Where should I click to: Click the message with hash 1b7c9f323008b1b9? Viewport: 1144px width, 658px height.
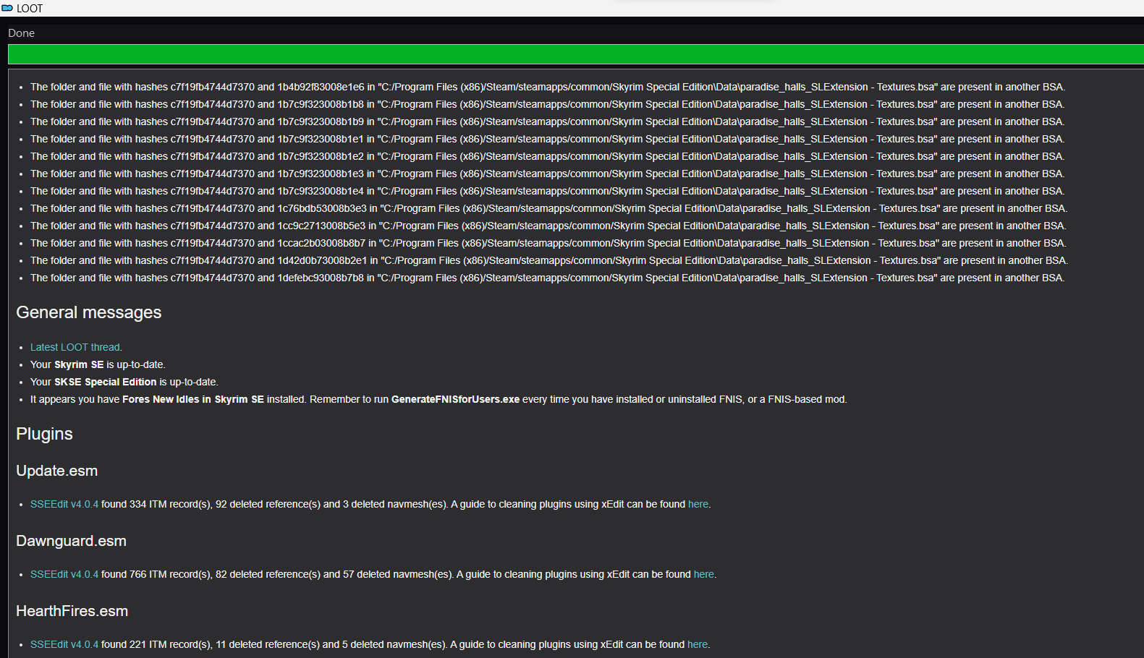click(548, 121)
